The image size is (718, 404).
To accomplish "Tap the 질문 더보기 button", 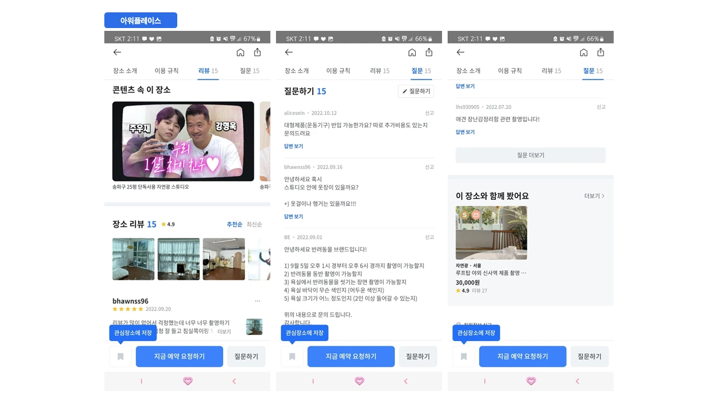I will coord(530,155).
